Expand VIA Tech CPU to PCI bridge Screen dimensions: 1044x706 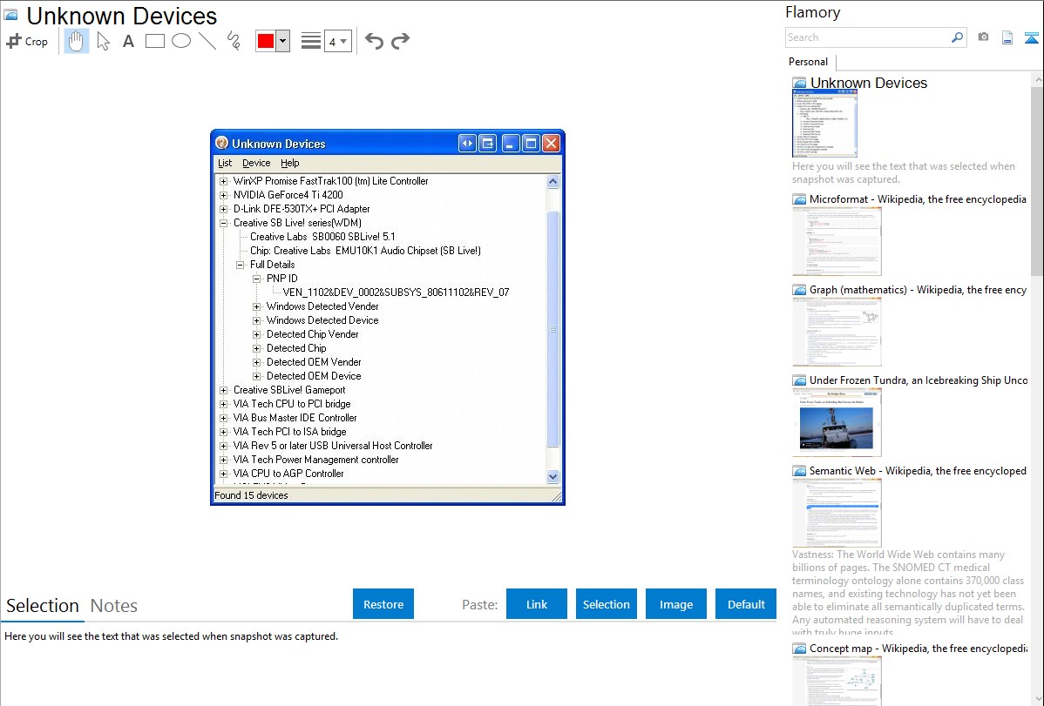(x=224, y=404)
